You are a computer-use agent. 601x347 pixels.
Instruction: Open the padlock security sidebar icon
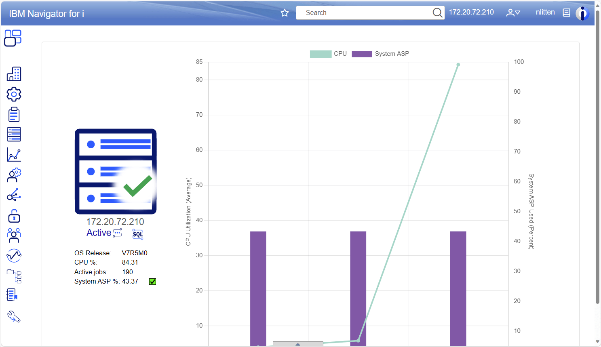[x=14, y=216]
